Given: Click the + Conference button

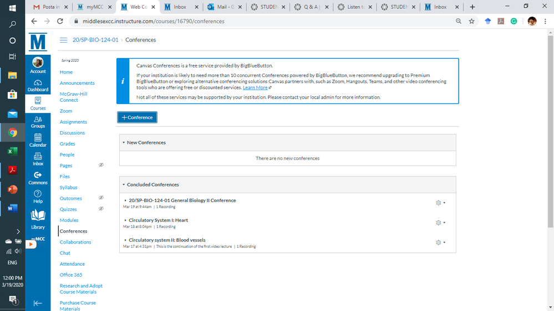Looking at the screenshot, I should 137,117.
